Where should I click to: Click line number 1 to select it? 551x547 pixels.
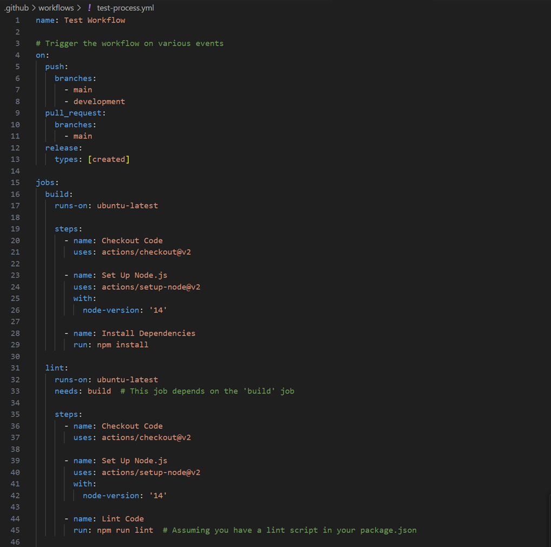[x=17, y=19]
